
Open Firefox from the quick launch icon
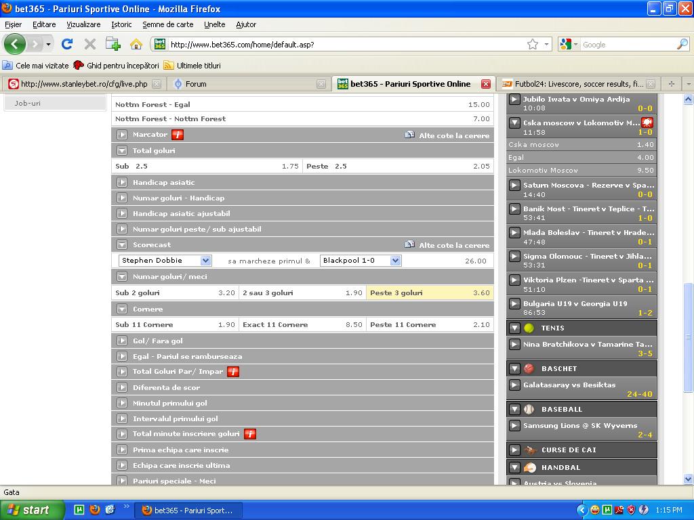coord(95,510)
